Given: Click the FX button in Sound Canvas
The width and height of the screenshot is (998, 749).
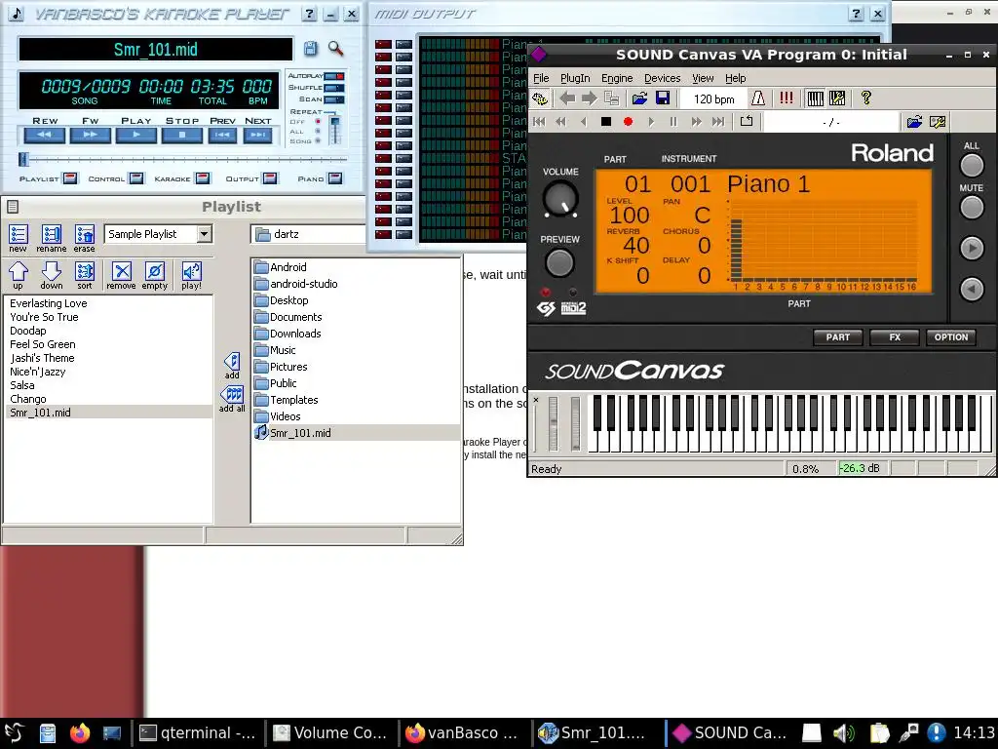Looking at the screenshot, I should 895,336.
